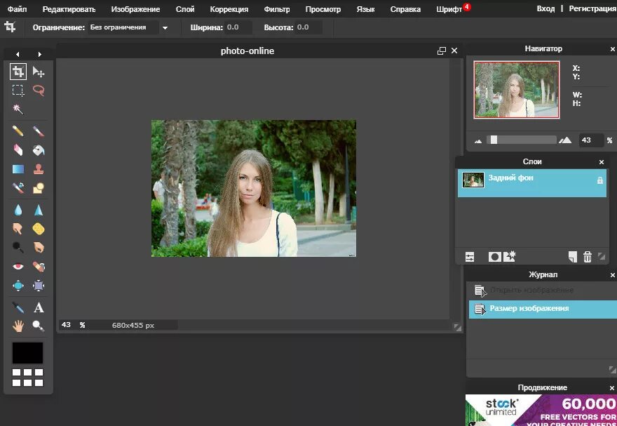
Task: Click the Вход login link
Action: pyautogui.click(x=545, y=8)
